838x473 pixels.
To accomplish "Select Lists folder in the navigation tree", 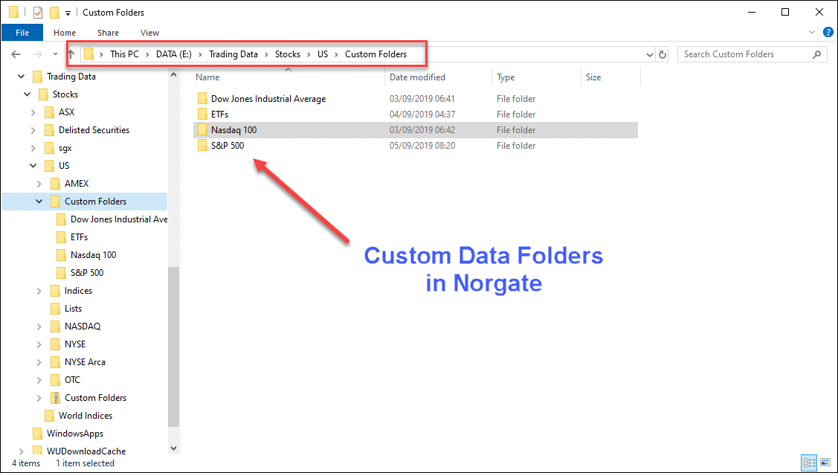I will 73,309.
